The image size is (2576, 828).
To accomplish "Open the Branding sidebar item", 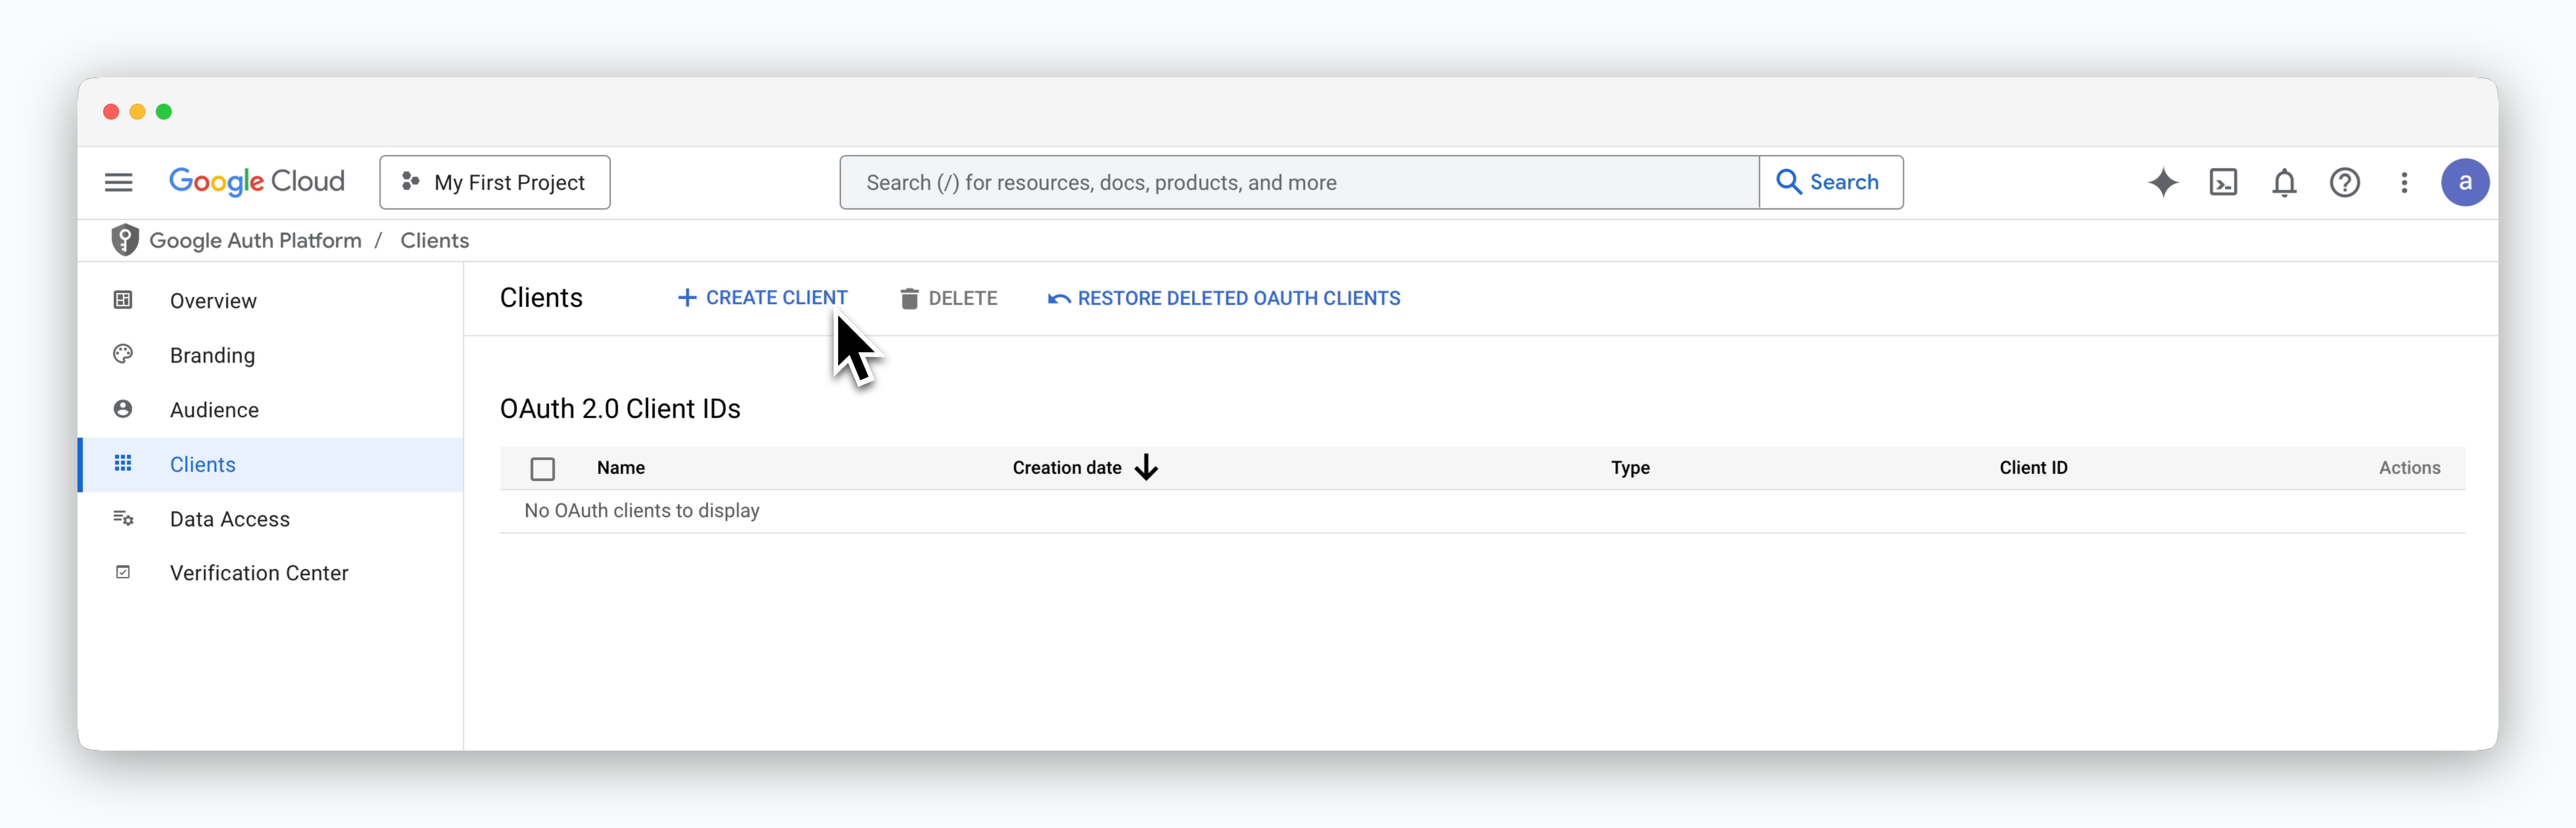I will pos(270,355).
